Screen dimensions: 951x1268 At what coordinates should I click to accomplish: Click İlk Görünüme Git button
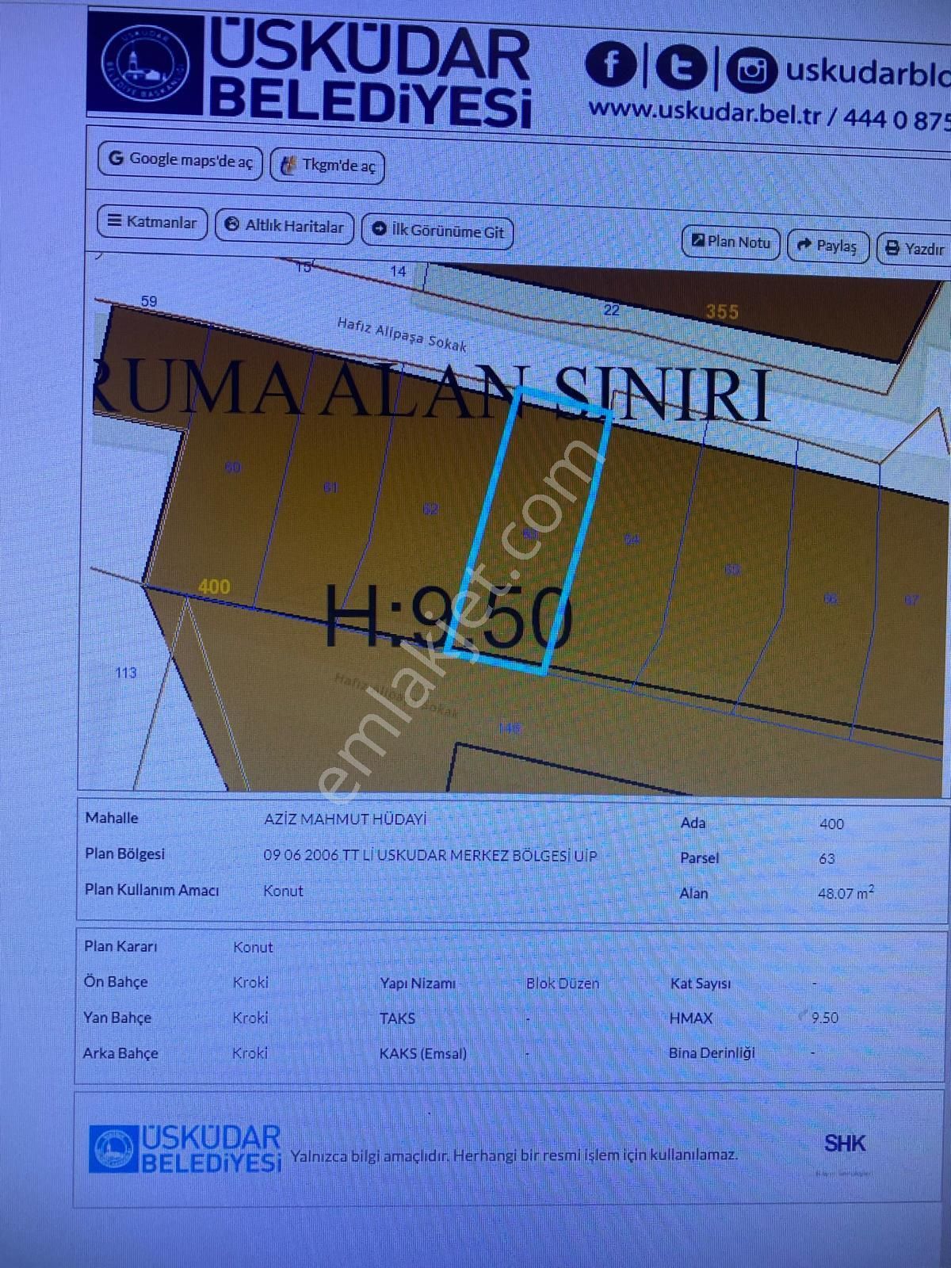437,231
